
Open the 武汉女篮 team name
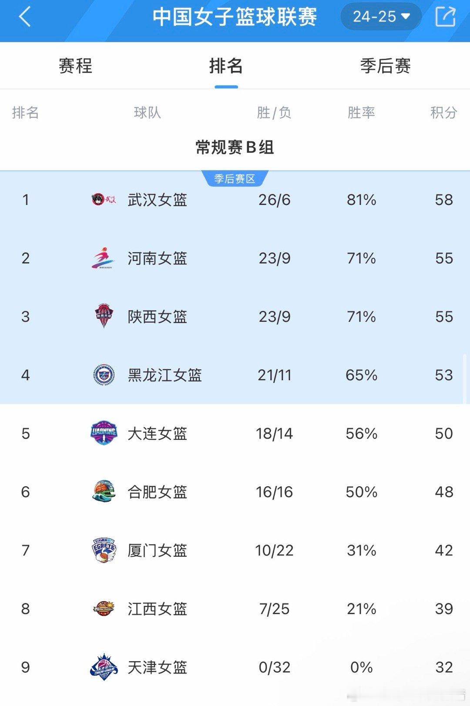(x=157, y=200)
